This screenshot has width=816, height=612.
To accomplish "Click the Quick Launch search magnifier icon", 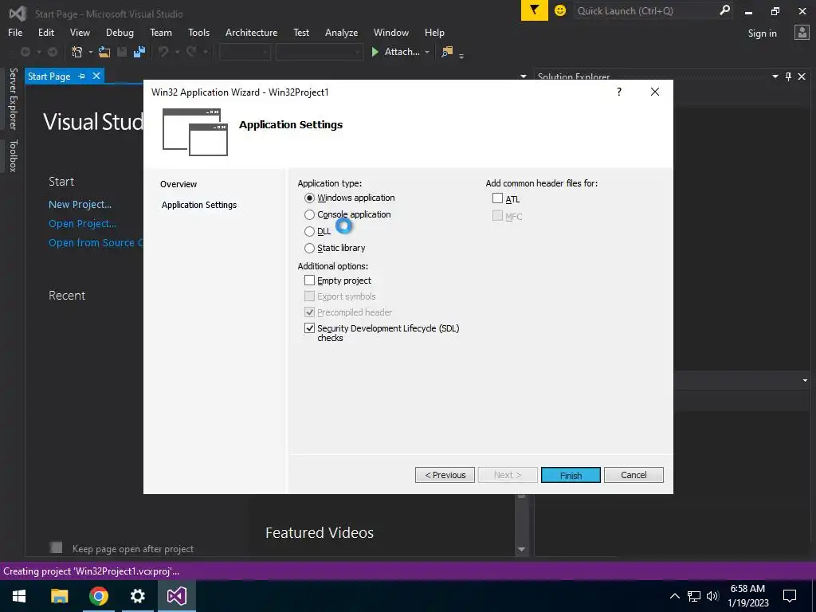I will (724, 10).
